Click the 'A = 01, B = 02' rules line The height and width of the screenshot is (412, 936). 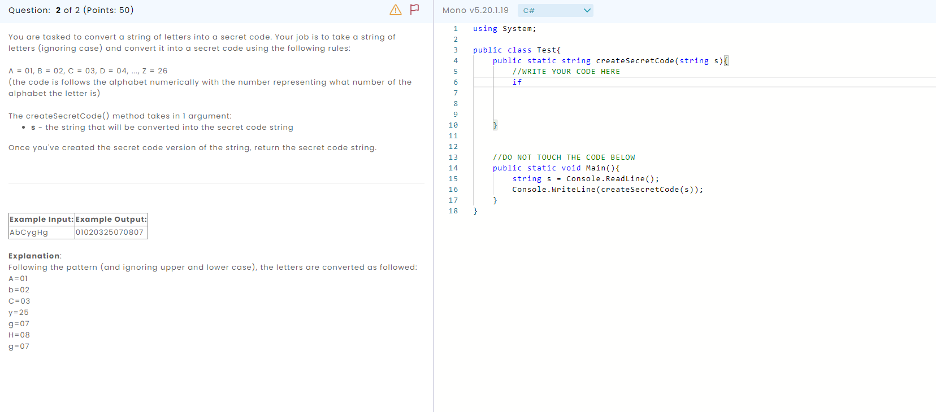88,71
